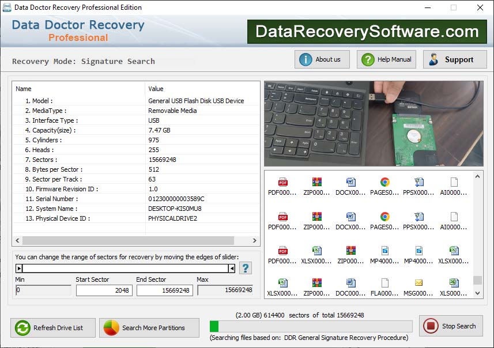Click the Refresh Drive List button

(52, 327)
